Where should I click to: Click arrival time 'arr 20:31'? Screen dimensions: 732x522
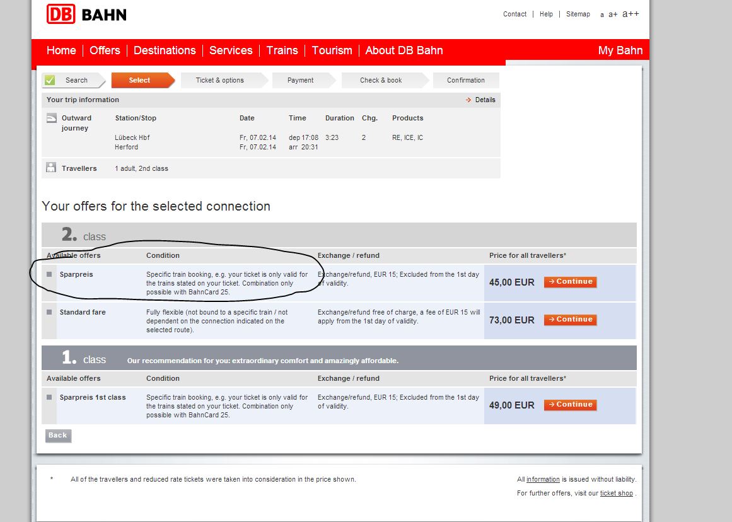coord(303,147)
